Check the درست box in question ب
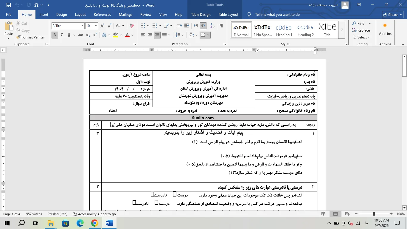 pyautogui.click(x=156, y=203)
